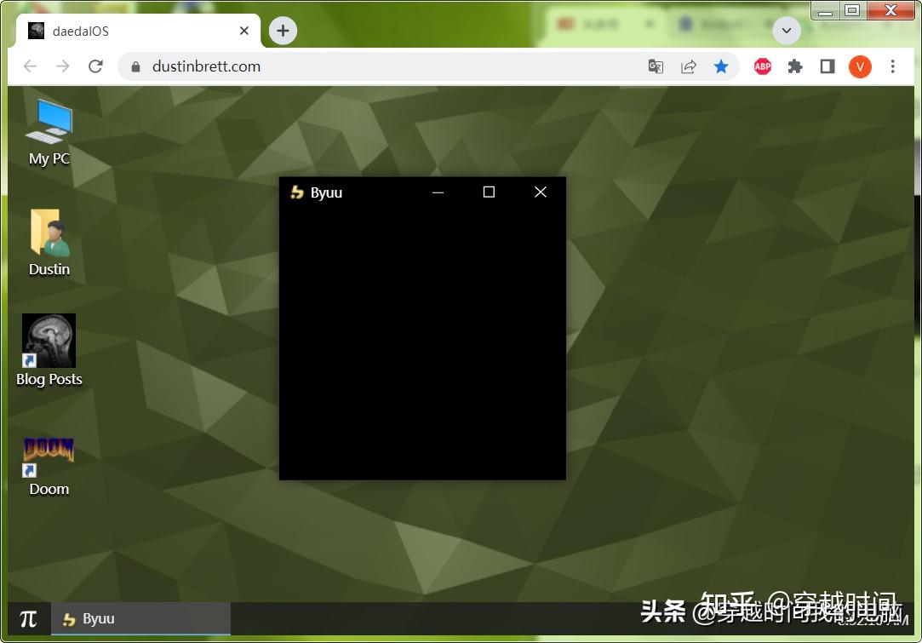Open the π start menu in the taskbar
Screen dimensions: 922x643
[28, 618]
